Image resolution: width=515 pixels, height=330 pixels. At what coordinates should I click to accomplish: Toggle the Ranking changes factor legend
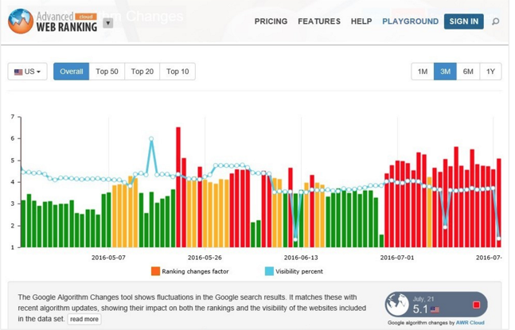tap(189, 271)
